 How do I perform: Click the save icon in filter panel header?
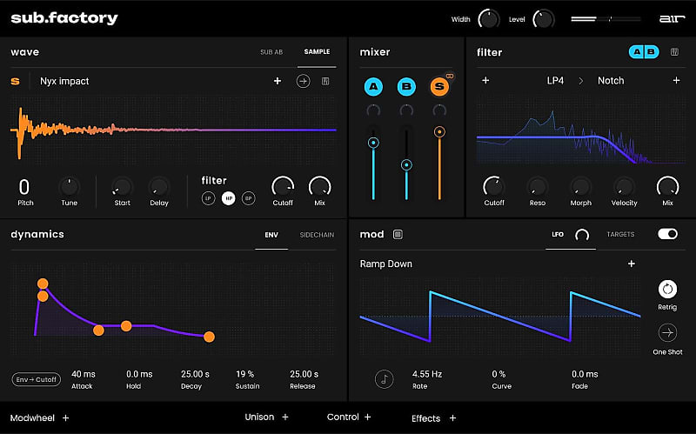tap(674, 52)
